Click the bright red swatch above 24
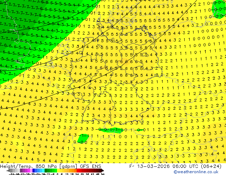Viewport: 226px width, 175px height. point(78,170)
